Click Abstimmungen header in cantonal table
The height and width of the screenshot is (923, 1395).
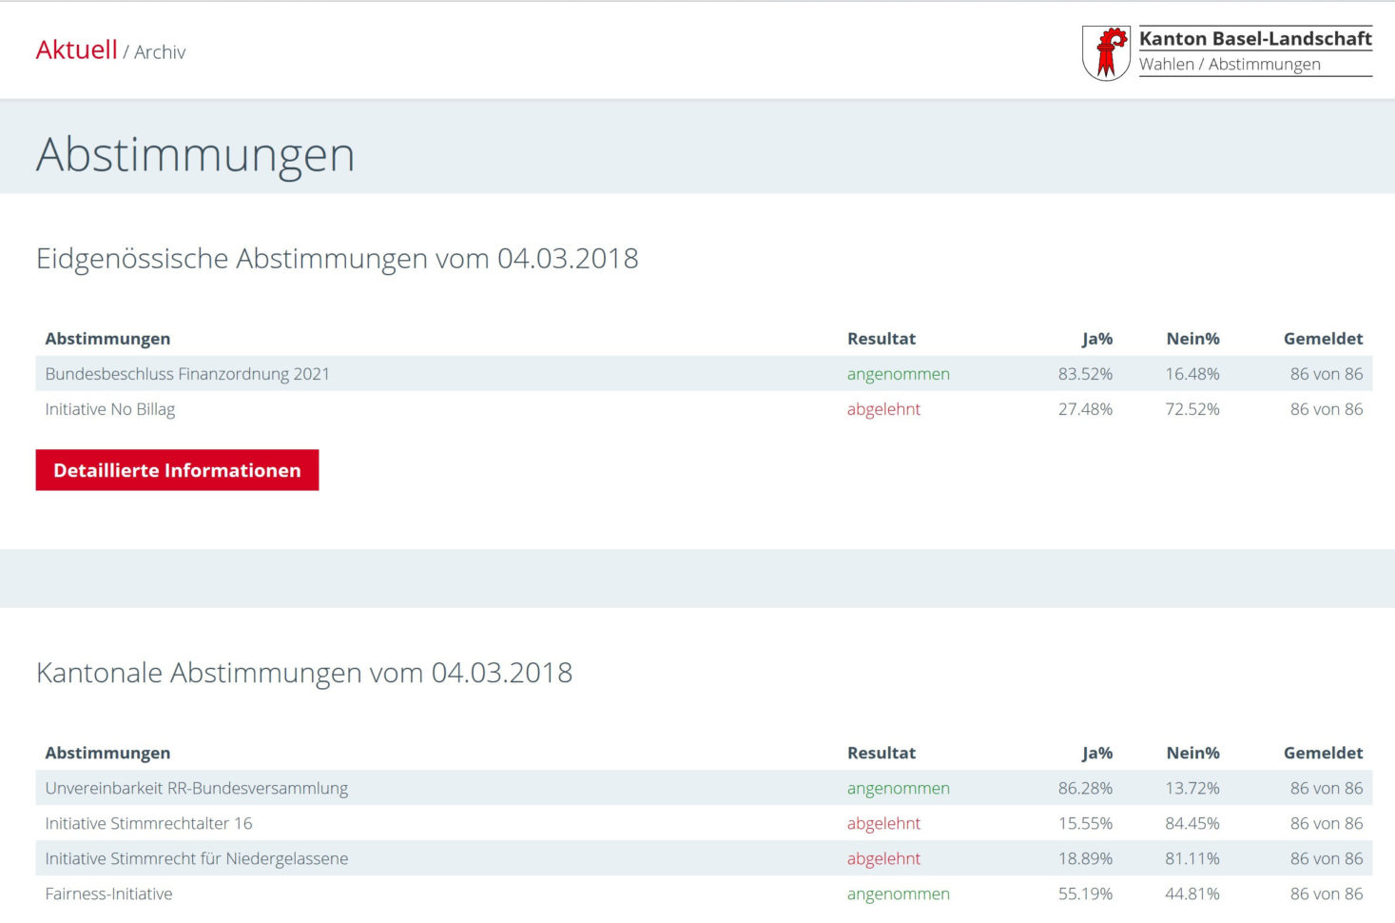107,753
